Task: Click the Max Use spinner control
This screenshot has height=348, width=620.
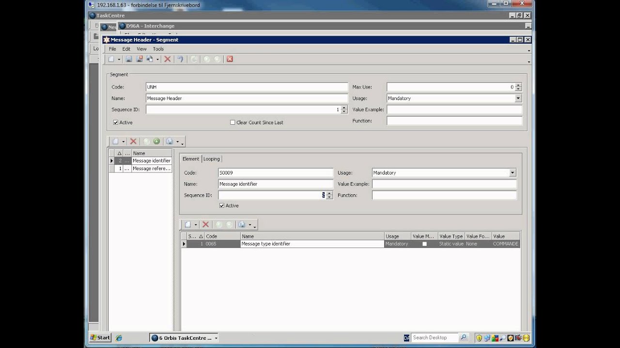Action: click(x=518, y=87)
